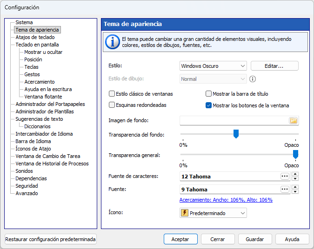Open Administrador de Plantillas settings
The height and width of the screenshot is (249, 314).
pyautogui.click(x=45, y=111)
